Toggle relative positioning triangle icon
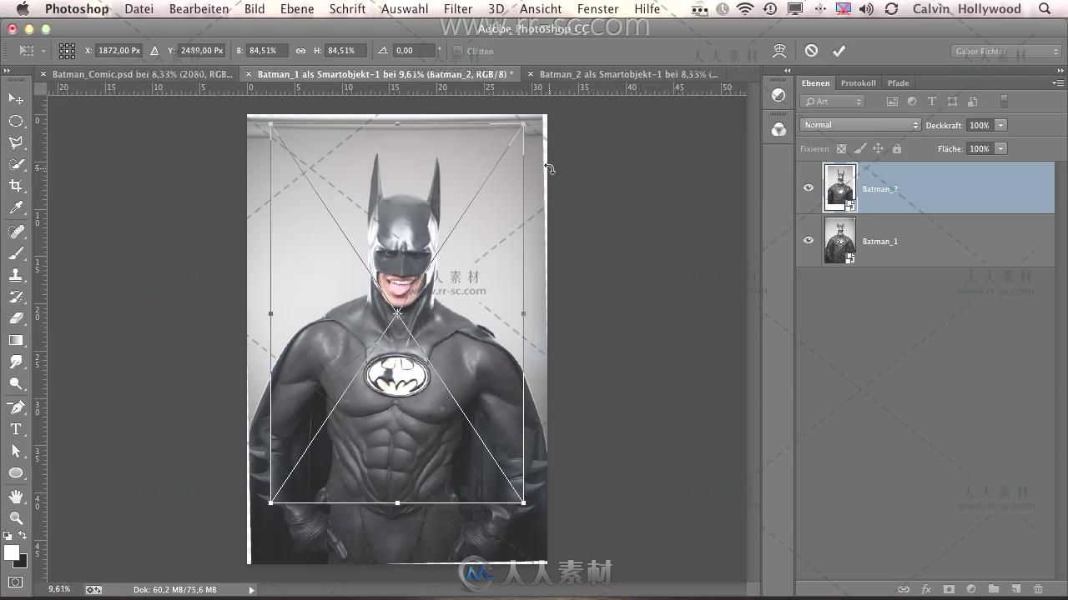Image resolution: width=1068 pixels, height=600 pixels. tap(154, 51)
